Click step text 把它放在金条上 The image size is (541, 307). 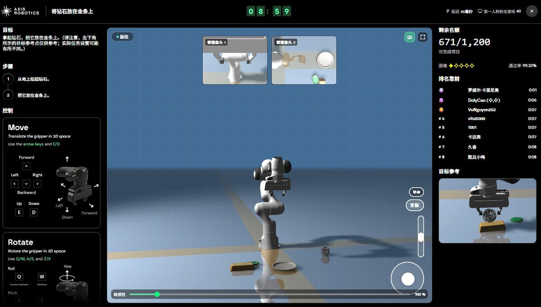pyautogui.click(x=33, y=95)
